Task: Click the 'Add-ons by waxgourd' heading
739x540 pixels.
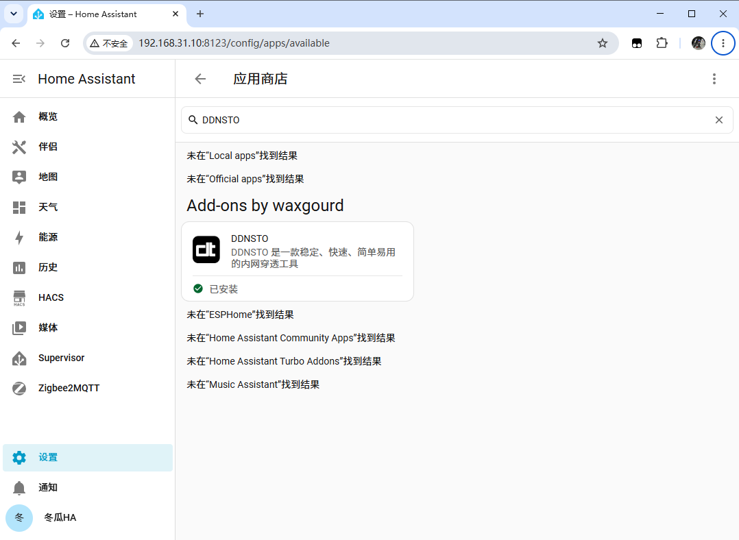Action: [x=265, y=206]
